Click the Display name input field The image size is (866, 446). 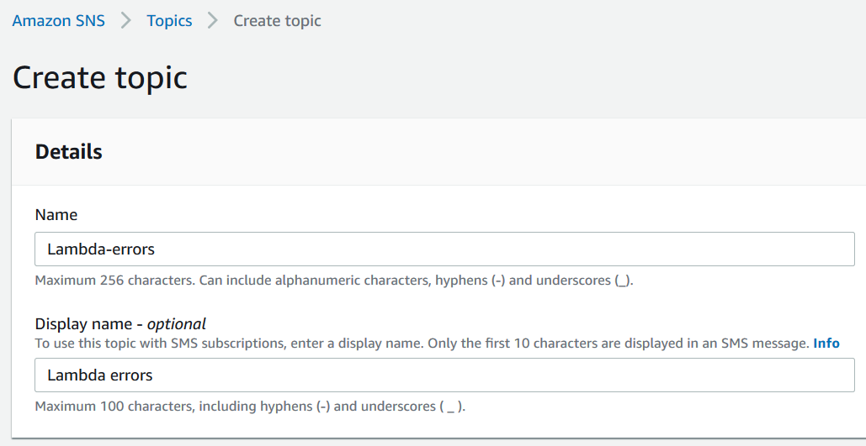tap(444, 375)
